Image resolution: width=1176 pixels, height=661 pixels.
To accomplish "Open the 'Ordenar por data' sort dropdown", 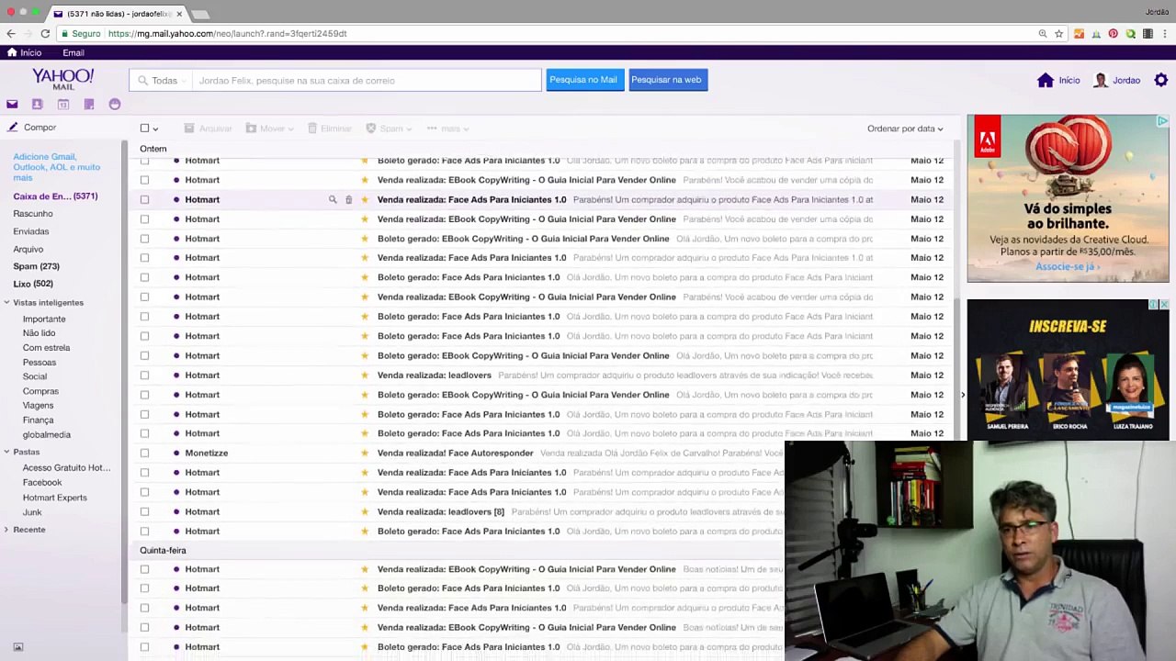I will pos(905,129).
